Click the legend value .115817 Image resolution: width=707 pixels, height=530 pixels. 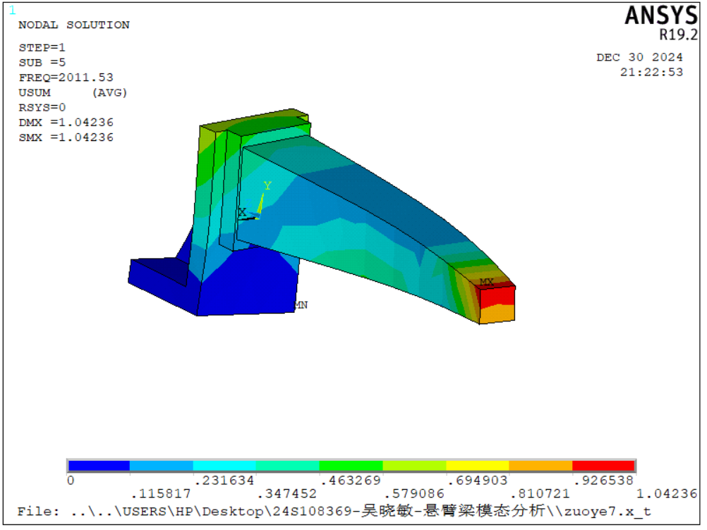point(160,493)
